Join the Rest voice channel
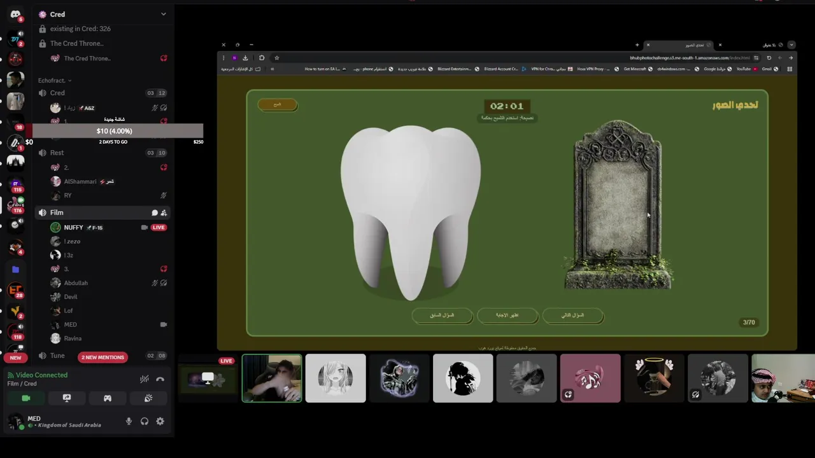 click(102, 153)
